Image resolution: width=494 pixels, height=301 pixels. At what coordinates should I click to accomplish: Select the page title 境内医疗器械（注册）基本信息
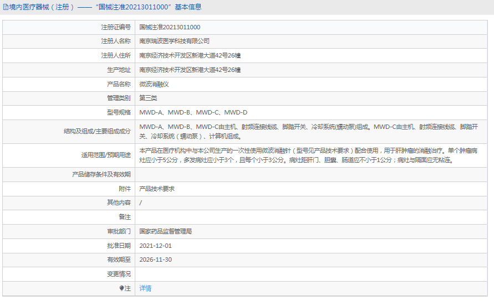click(105, 7)
